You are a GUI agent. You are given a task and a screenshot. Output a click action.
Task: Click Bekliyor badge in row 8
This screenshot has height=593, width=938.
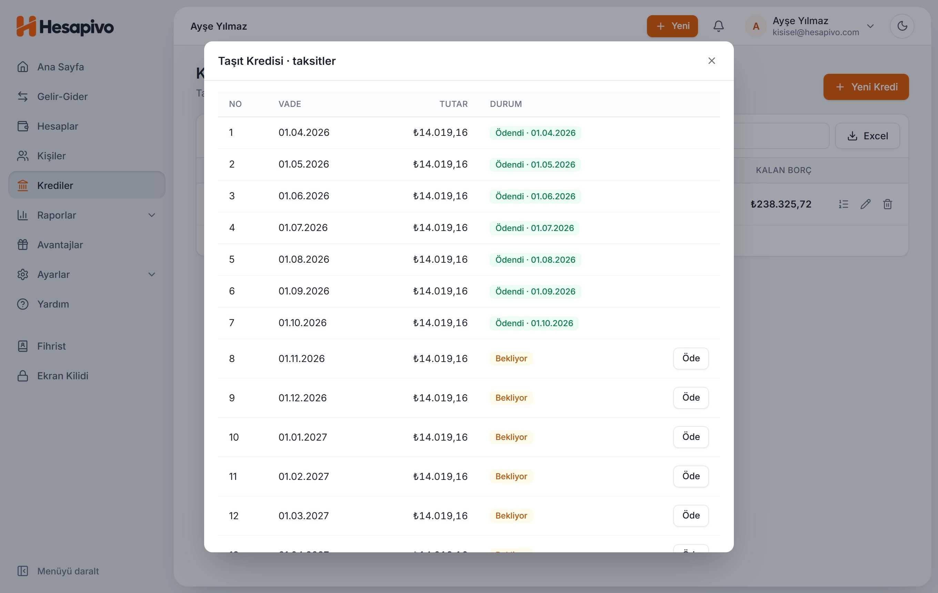[511, 358]
